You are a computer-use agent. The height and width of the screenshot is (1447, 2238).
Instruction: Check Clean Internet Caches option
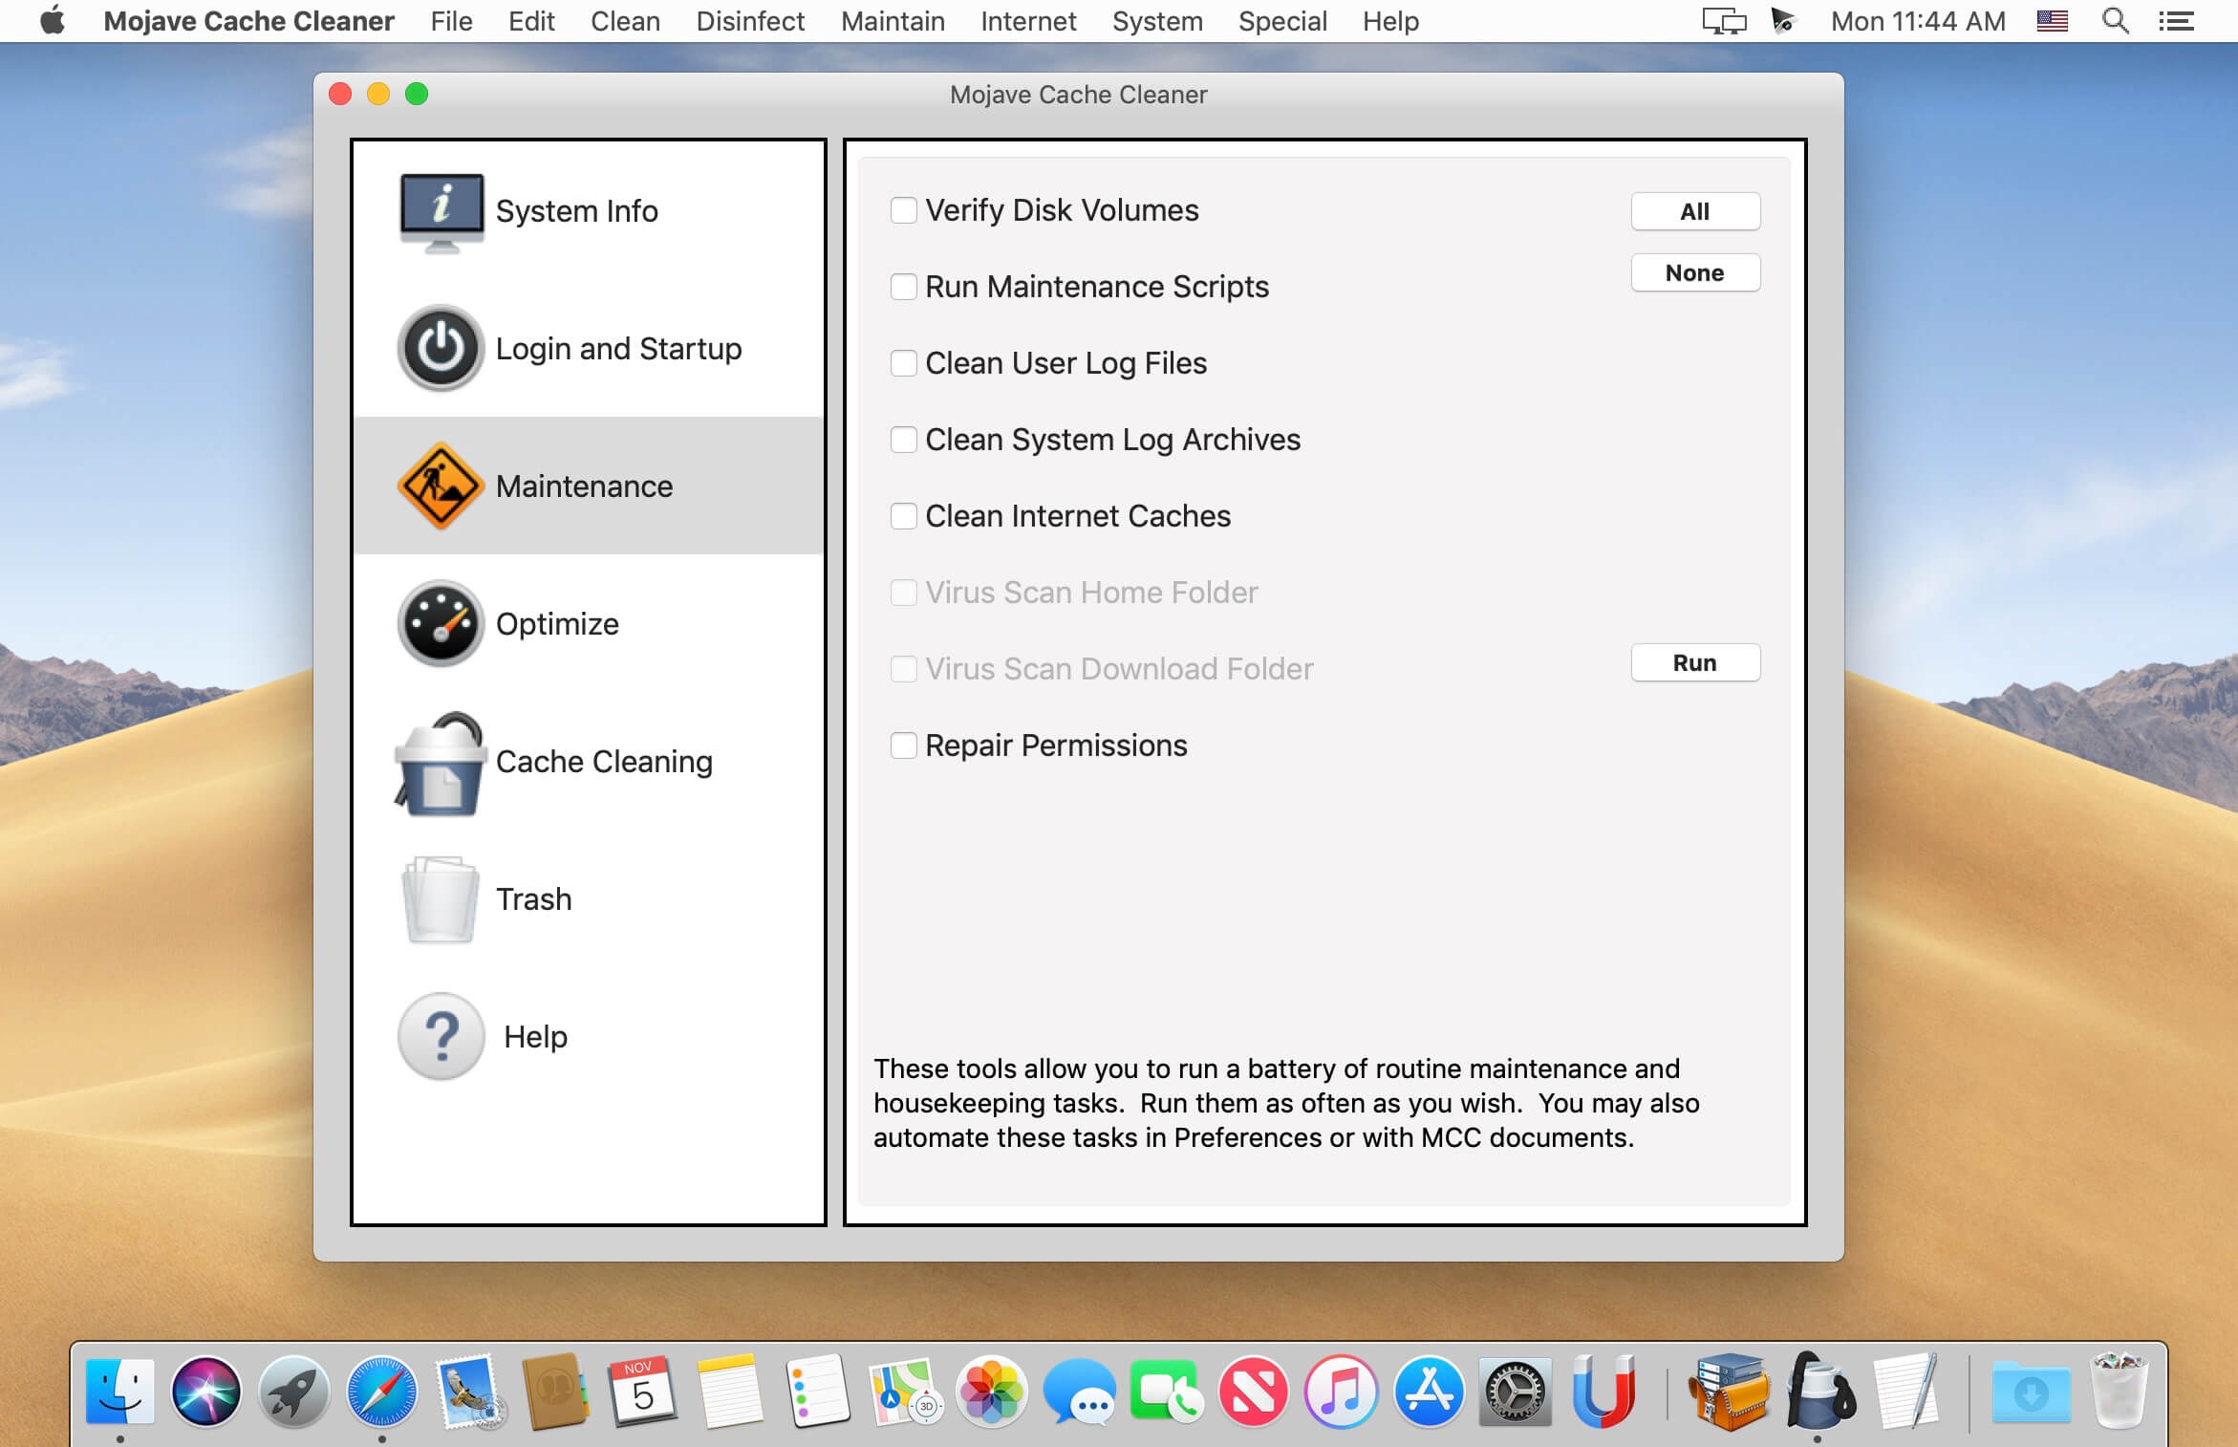(x=903, y=516)
